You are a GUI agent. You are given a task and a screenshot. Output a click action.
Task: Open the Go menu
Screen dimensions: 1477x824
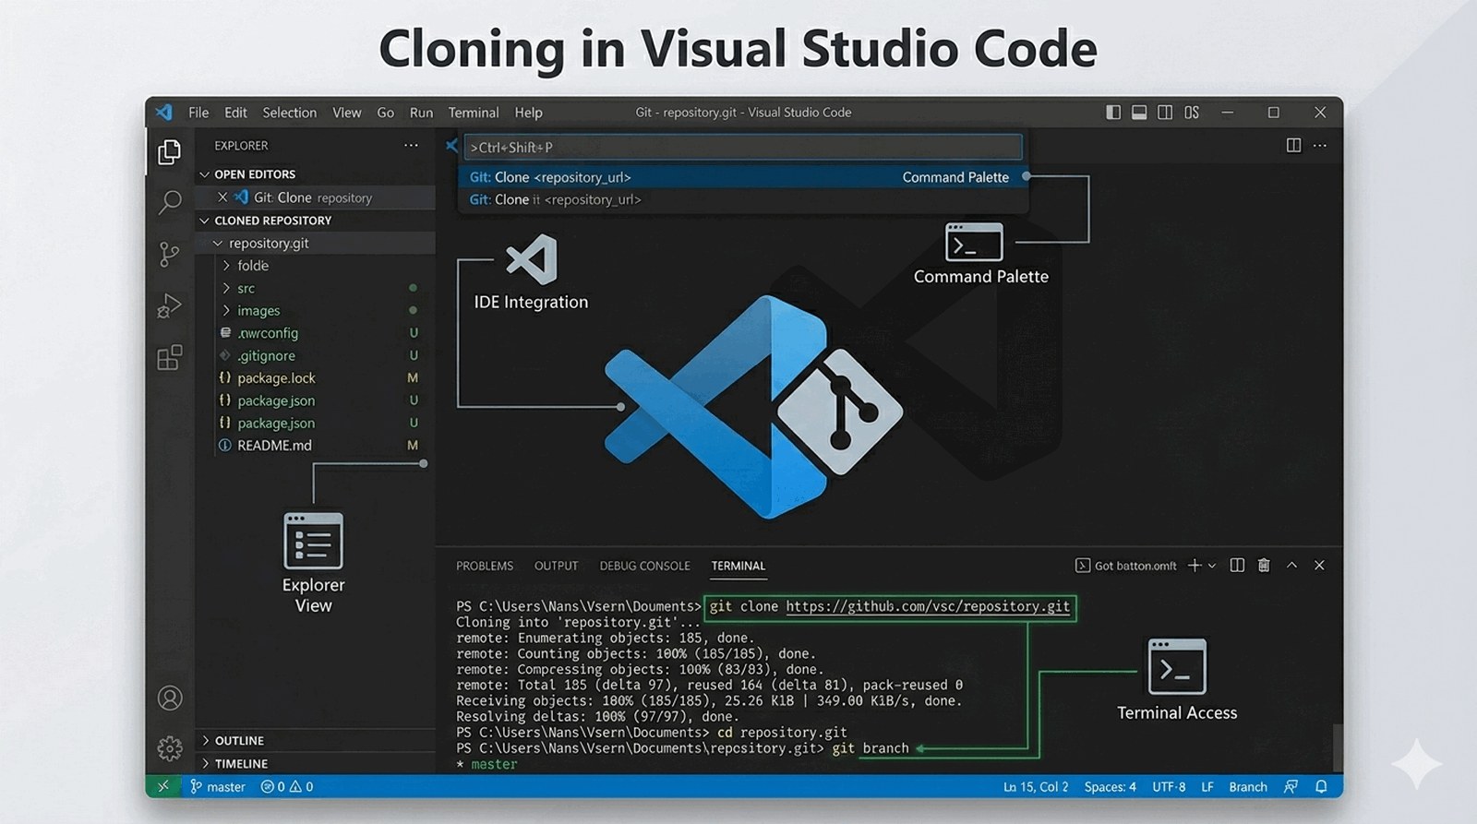pos(385,113)
